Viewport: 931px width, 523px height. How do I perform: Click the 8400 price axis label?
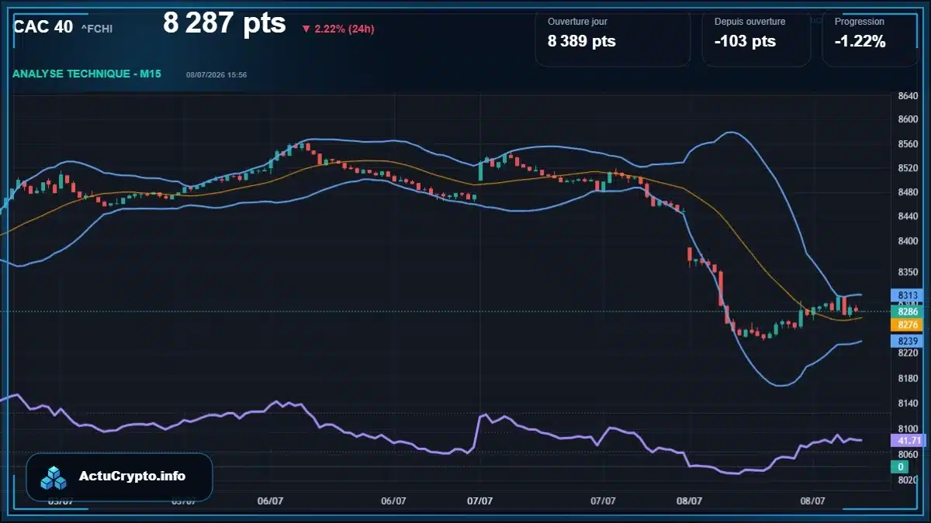[x=907, y=242]
